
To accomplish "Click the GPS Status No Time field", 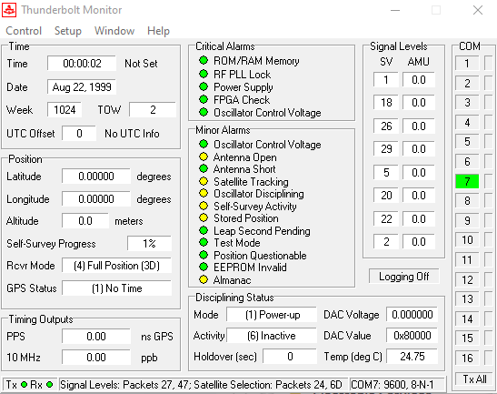I will 116,288.
